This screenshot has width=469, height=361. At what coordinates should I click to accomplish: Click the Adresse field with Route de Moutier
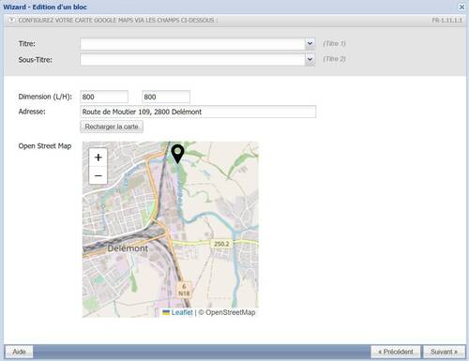click(x=198, y=112)
